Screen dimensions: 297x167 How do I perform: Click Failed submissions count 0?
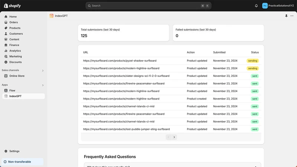[177, 36]
